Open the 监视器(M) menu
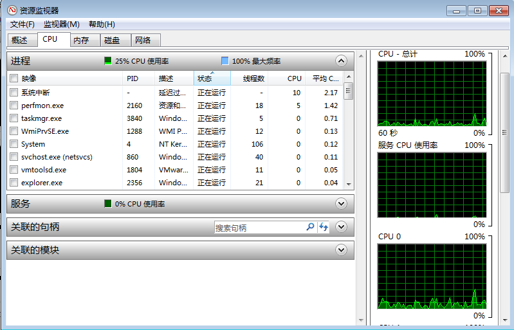The image size is (514, 330). click(62, 24)
